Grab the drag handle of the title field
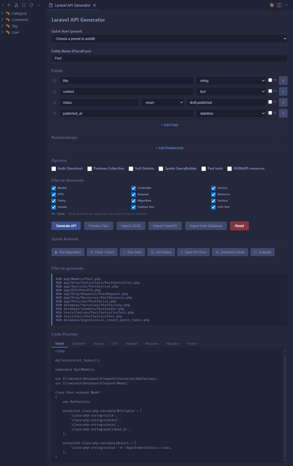The height and width of the screenshot is (466, 293). (x=54, y=81)
